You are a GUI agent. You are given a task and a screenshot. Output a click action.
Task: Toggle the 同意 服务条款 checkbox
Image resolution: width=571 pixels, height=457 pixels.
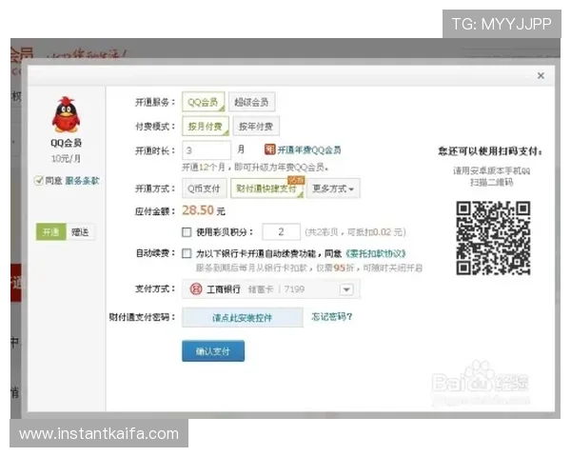[x=38, y=180]
